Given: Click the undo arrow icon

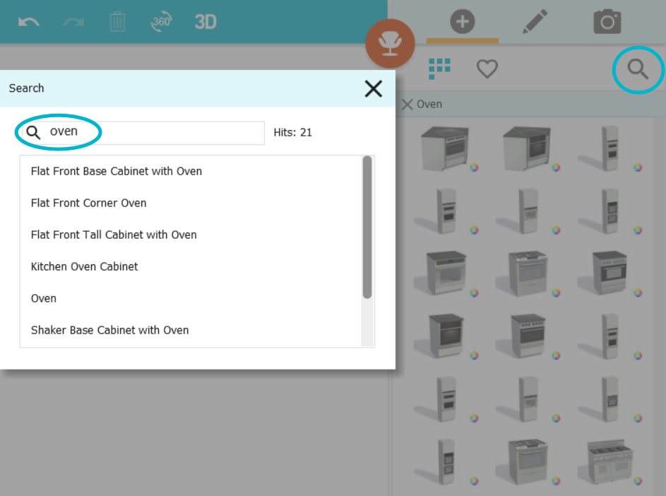Looking at the screenshot, I should pos(29,22).
